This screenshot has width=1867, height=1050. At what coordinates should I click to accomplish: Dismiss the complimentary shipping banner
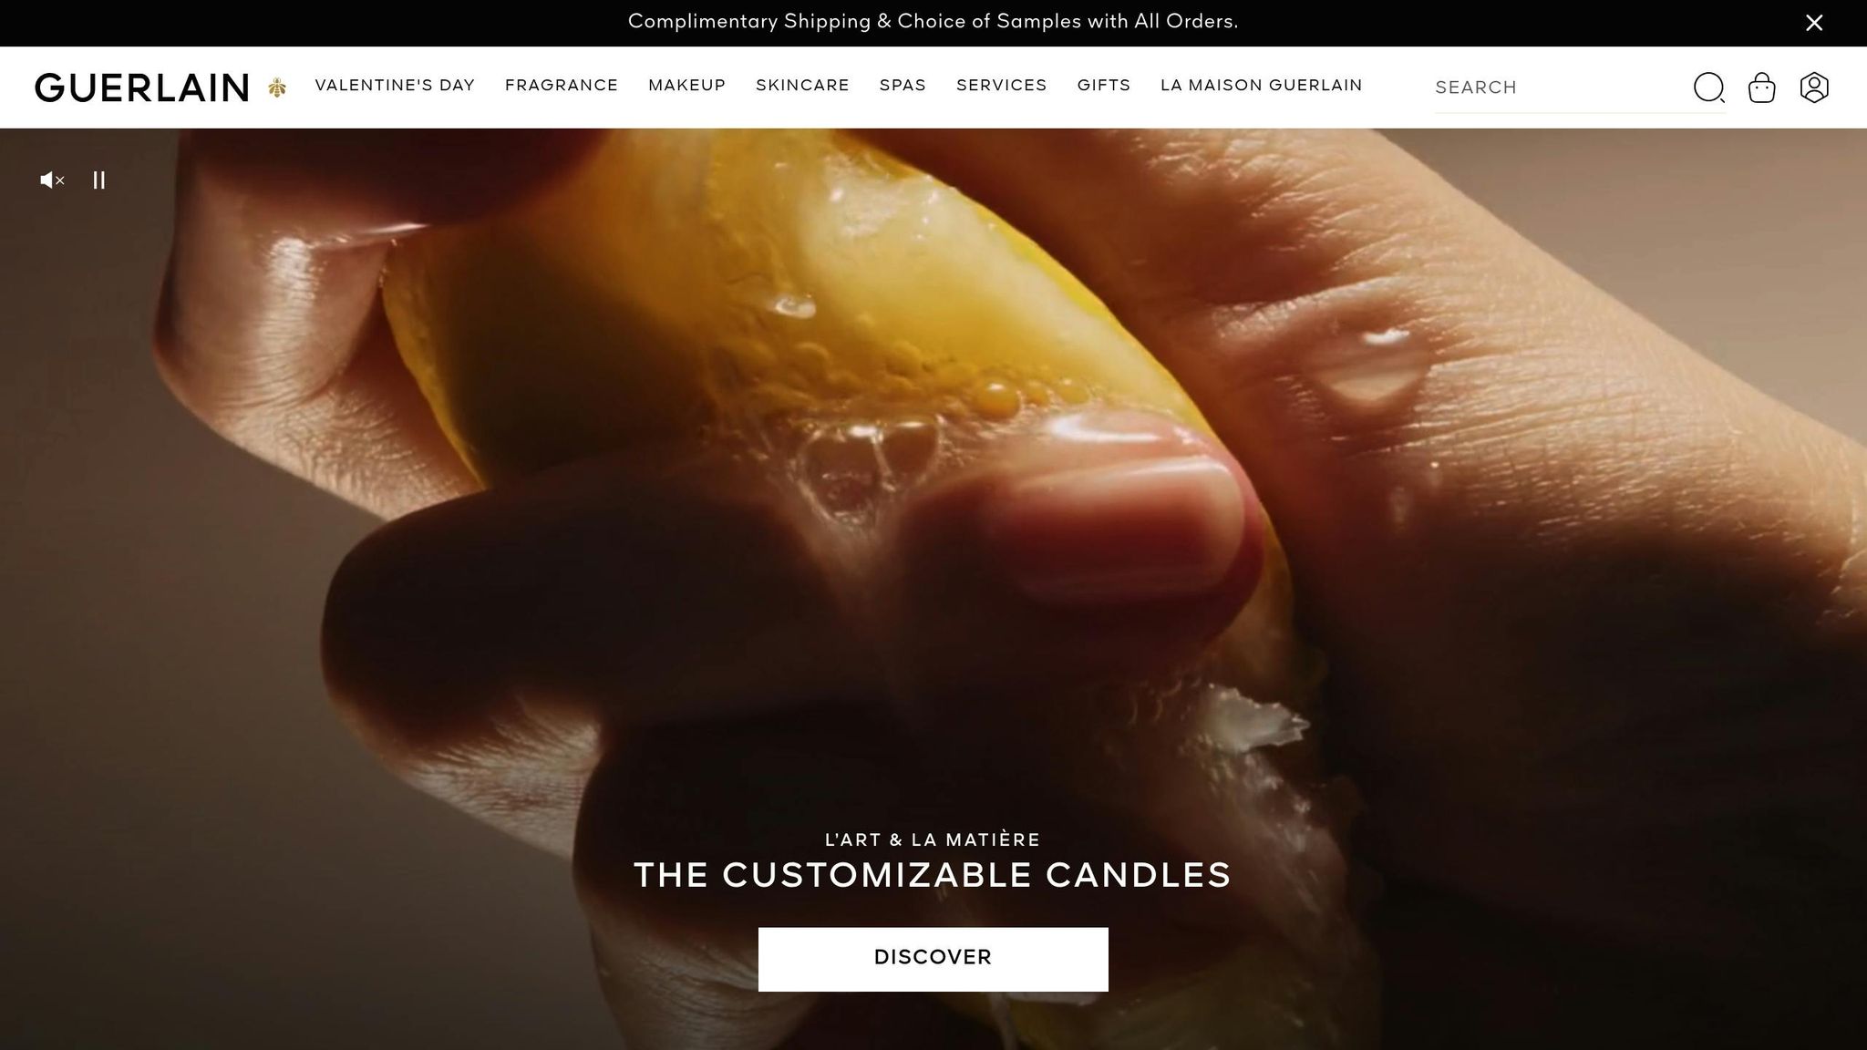[1814, 23]
